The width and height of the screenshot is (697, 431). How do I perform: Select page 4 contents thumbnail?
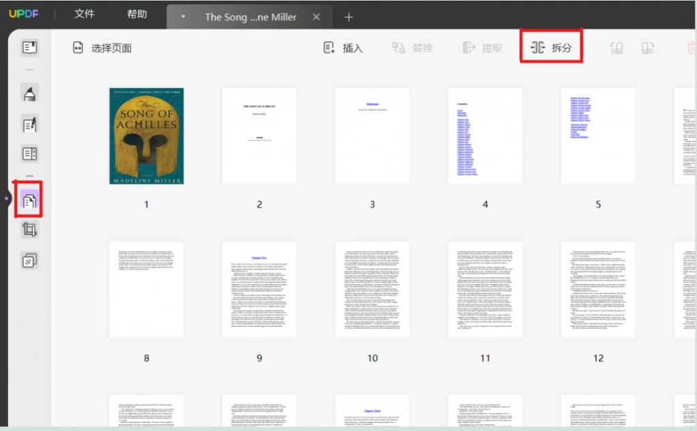485,135
